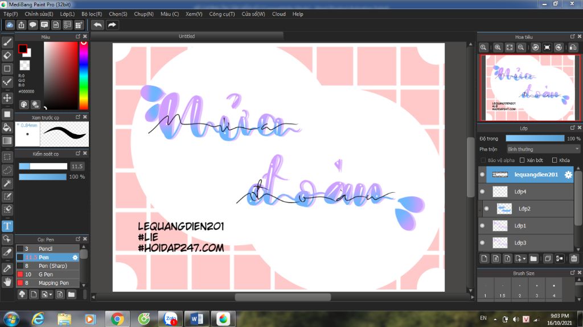The image size is (583, 327).
Task: Enable the Xén bớt clipping checkbox
Action: [x=522, y=160]
